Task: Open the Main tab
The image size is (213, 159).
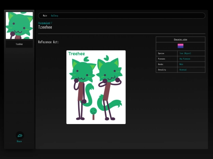Action: pos(45,16)
